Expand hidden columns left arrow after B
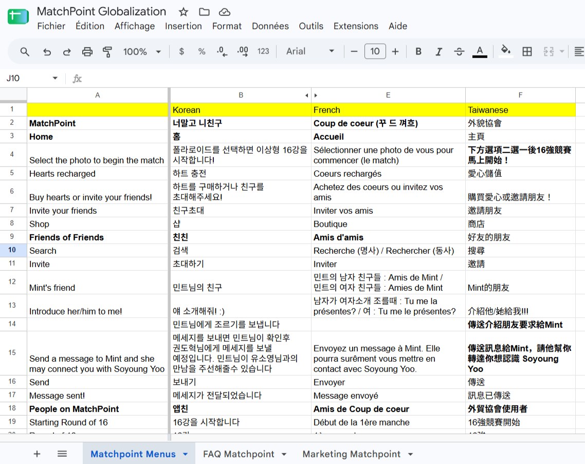 [x=307, y=96]
